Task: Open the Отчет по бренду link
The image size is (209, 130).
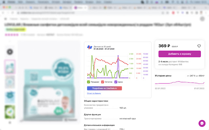Action: (94, 93)
